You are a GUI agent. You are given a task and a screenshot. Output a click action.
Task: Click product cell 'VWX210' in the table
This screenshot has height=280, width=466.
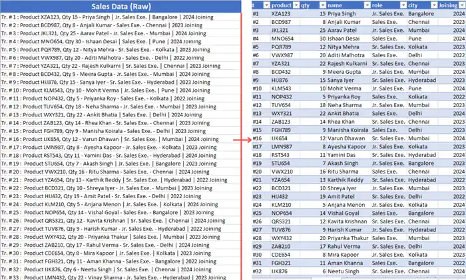(285, 172)
